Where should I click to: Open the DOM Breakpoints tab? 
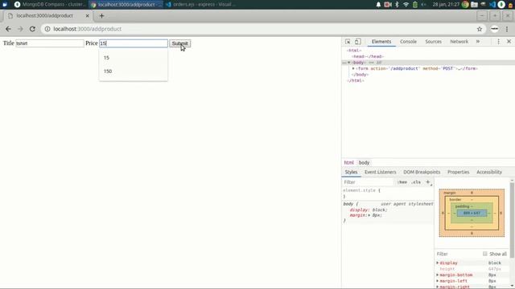tap(422, 172)
